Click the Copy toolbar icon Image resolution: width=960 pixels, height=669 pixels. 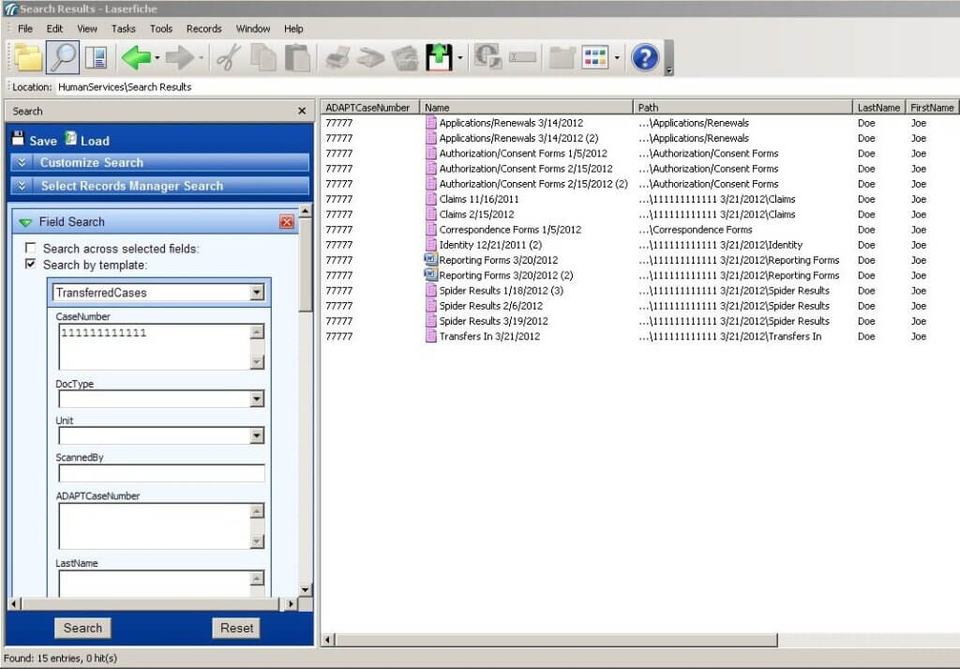tap(263, 58)
